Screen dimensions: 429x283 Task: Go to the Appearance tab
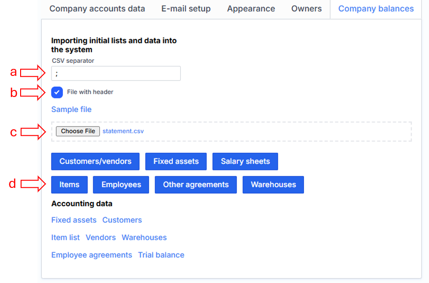click(251, 9)
